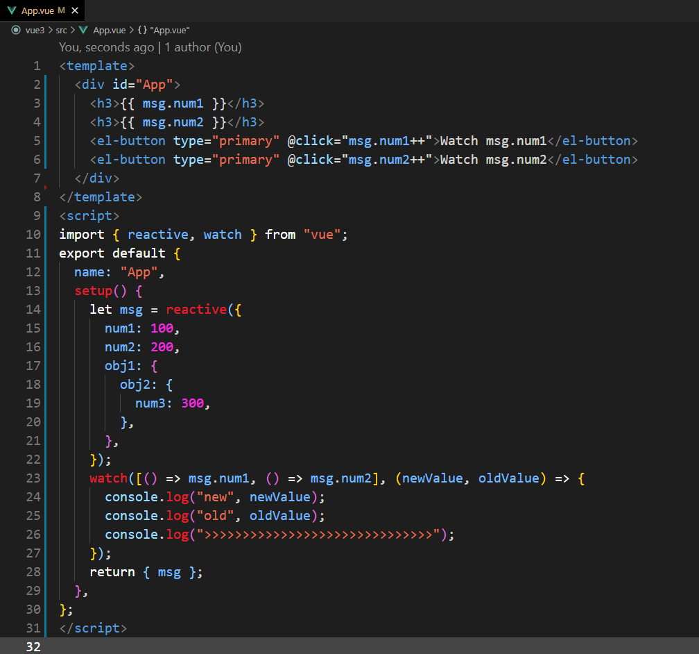The image size is (699, 654).
Task: Click the 'return { msg }' statement
Action: 146,572
